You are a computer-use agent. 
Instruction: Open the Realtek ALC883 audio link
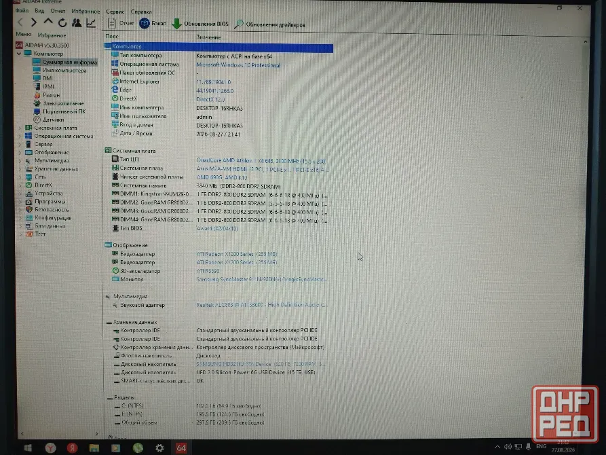click(262, 305)
